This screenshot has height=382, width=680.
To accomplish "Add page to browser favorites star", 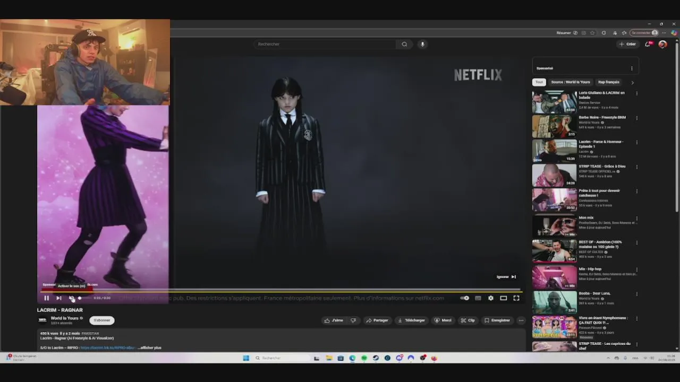I will 592,33.
